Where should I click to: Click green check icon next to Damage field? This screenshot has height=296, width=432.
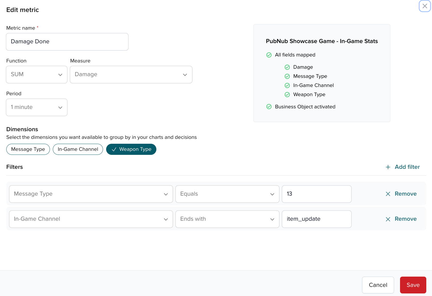pyautogui.click(x=287, y=67)
